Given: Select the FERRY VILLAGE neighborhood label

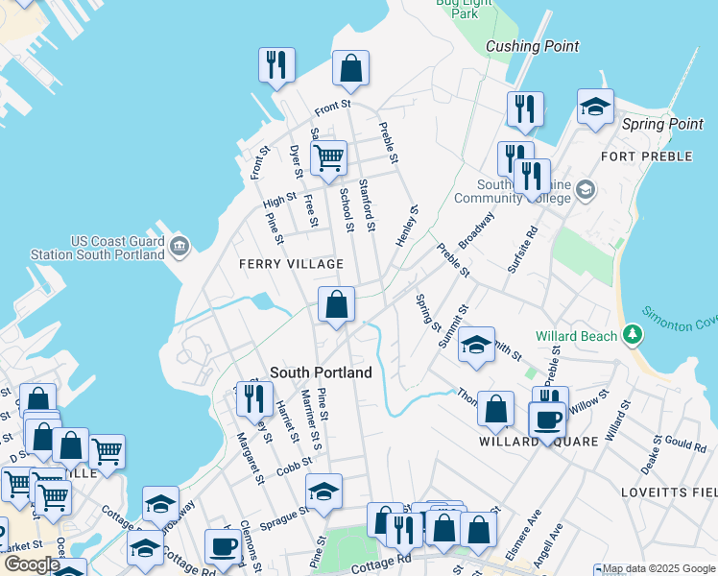Looking at the screenshot, I should pyautogui.click(x=291, y=264).
